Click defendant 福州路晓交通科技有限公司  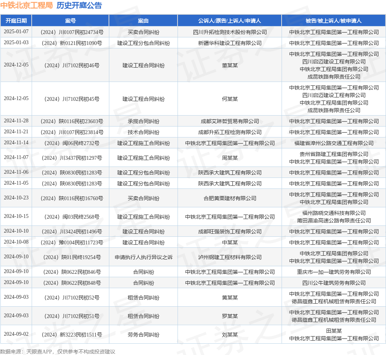coord(334,213)
